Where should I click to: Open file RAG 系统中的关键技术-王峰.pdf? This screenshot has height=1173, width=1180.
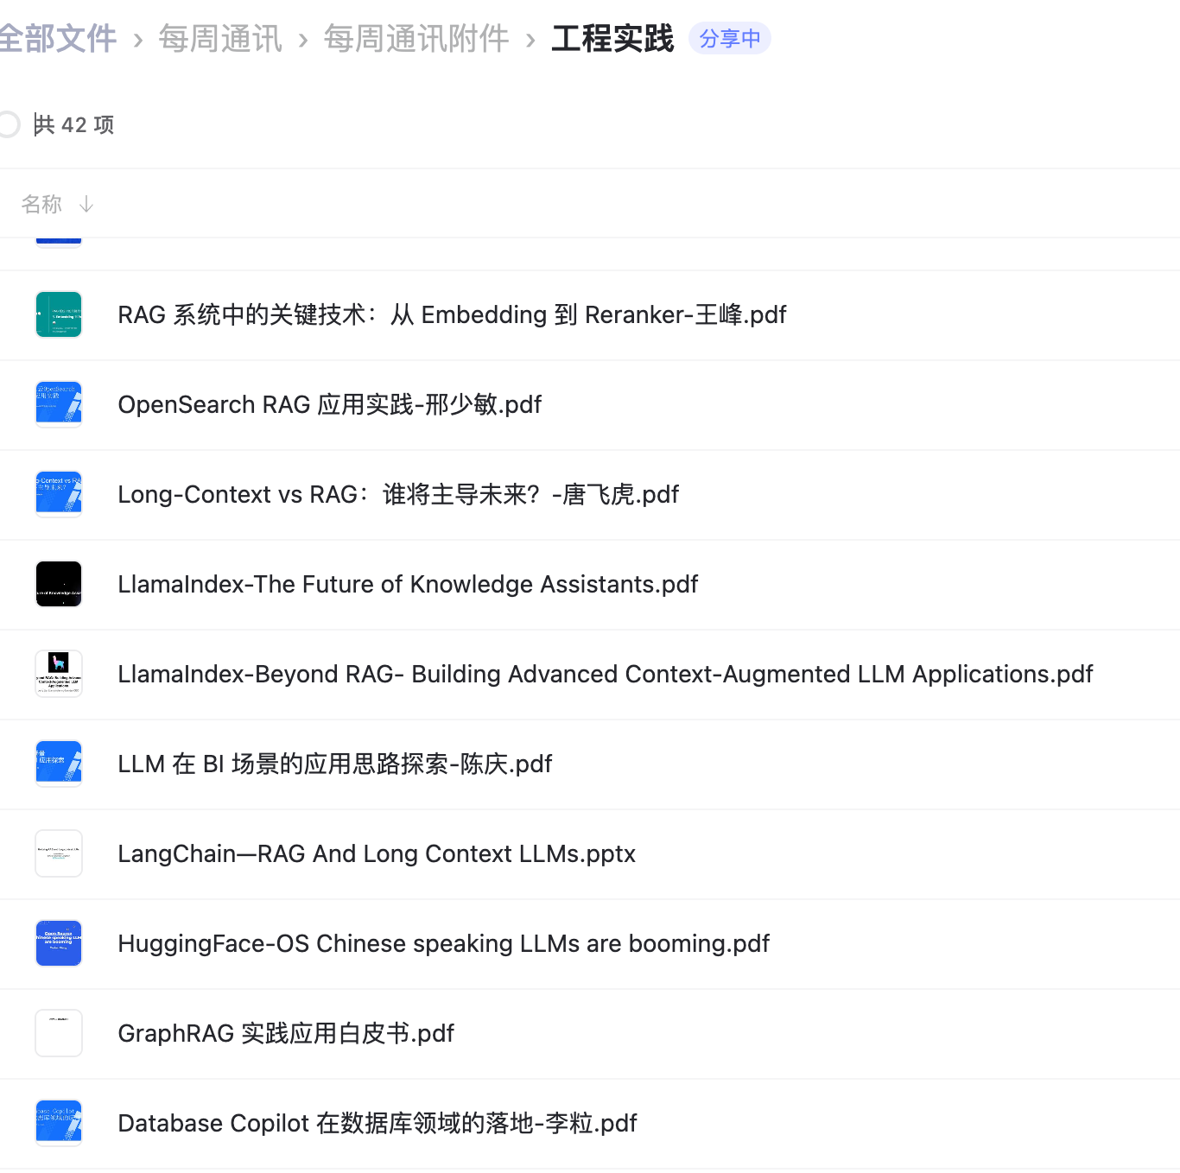coord(452,314)
